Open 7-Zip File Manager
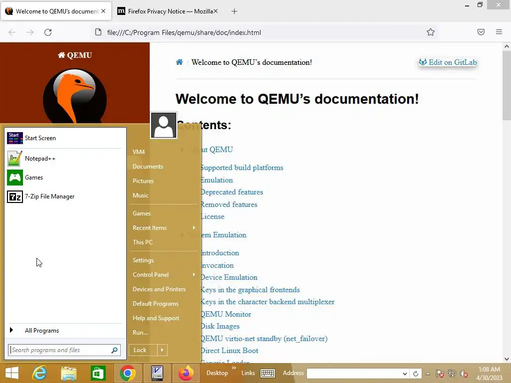This screenshot has height=383, width=511. [64, 196]
